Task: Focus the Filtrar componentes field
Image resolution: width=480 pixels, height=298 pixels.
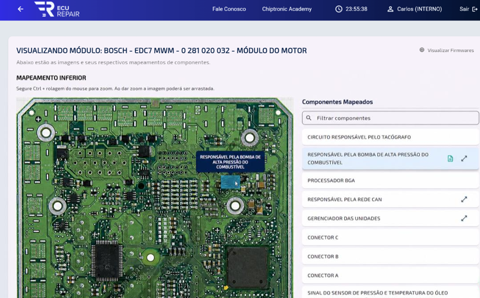Action: 390,118
